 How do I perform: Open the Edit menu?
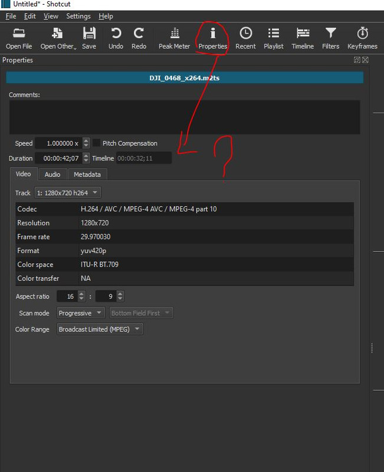point(30,17)
